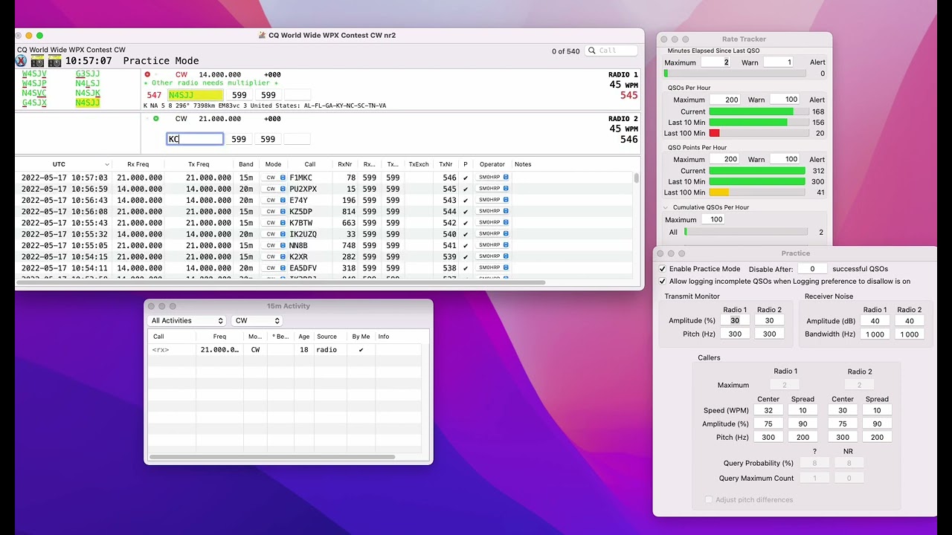The image size is (952, 535).
Task: Open the All Activities dropdown
Action: point(187,321)
